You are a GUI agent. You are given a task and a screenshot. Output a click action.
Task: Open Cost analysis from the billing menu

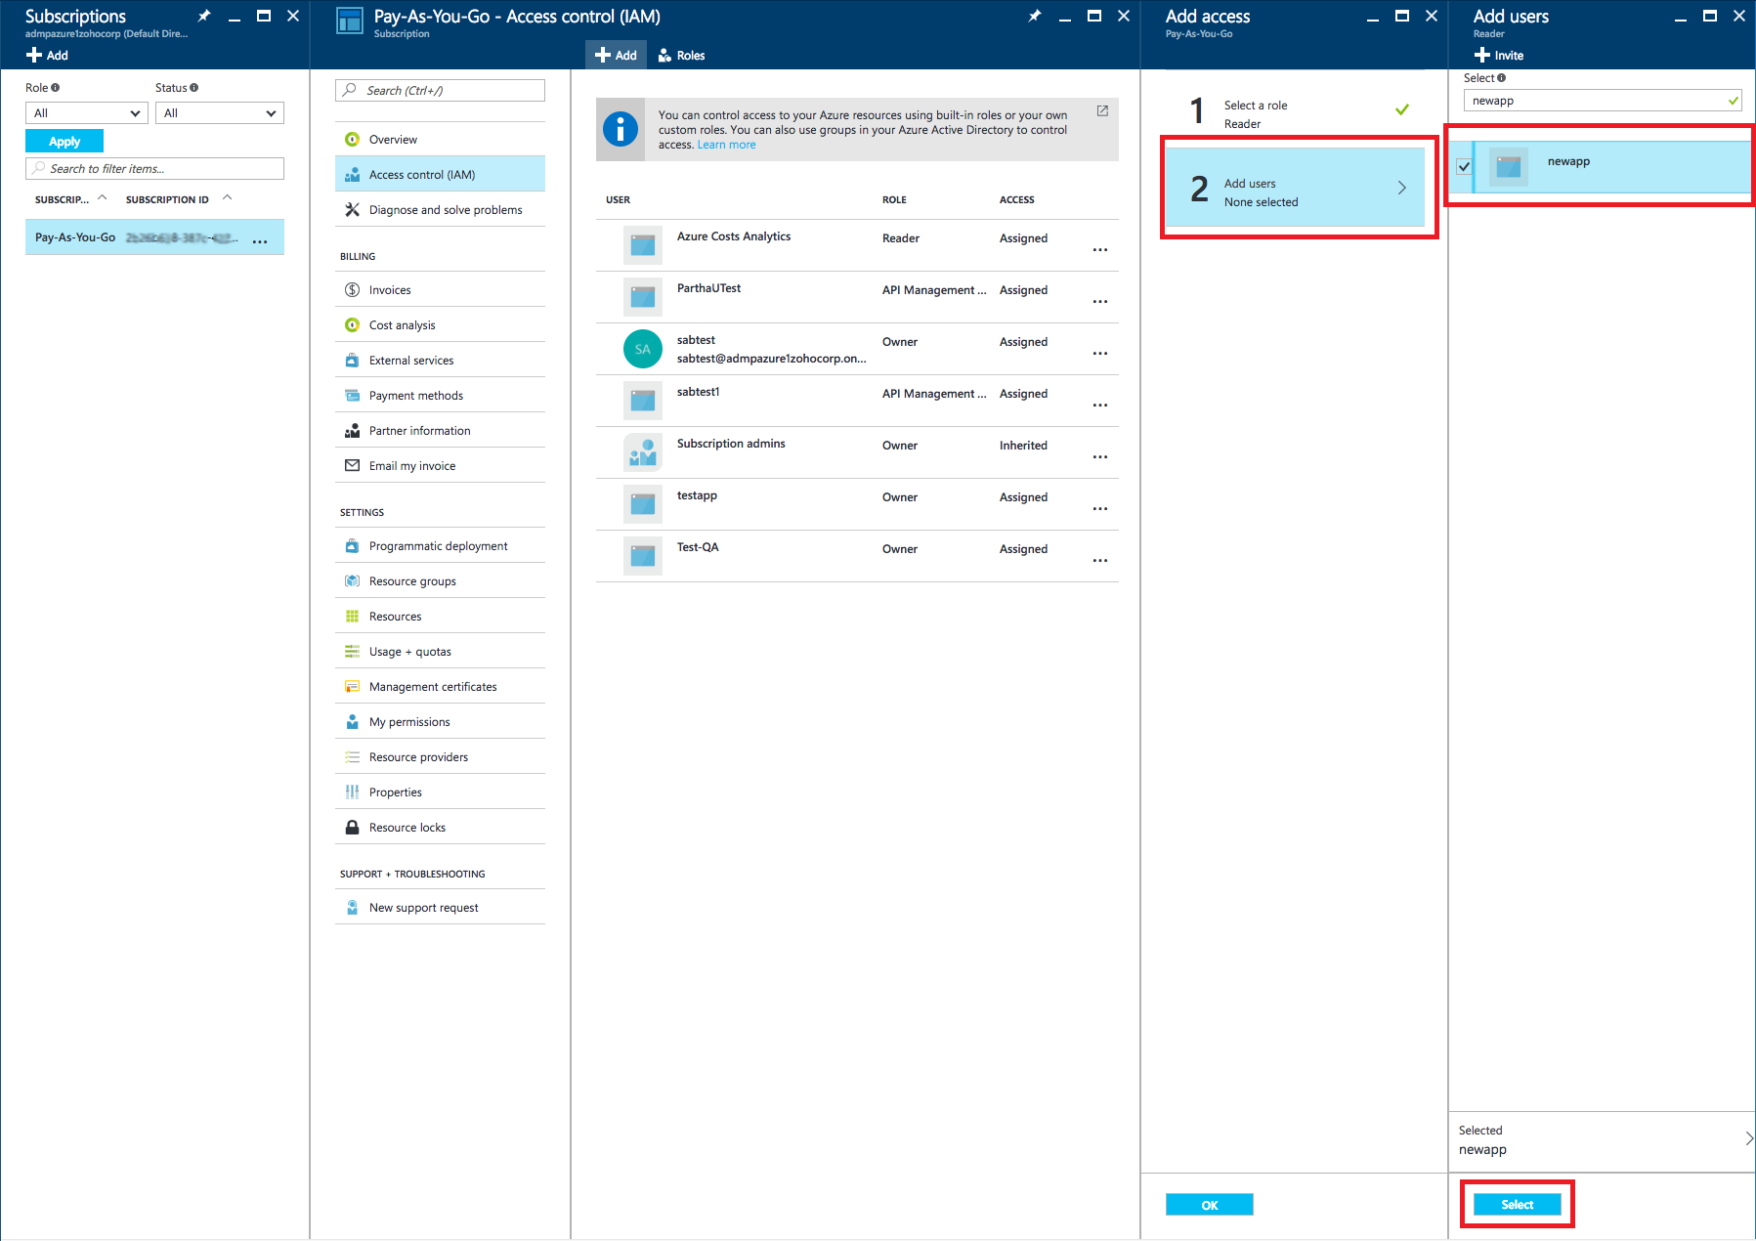[x=440, y=325]
